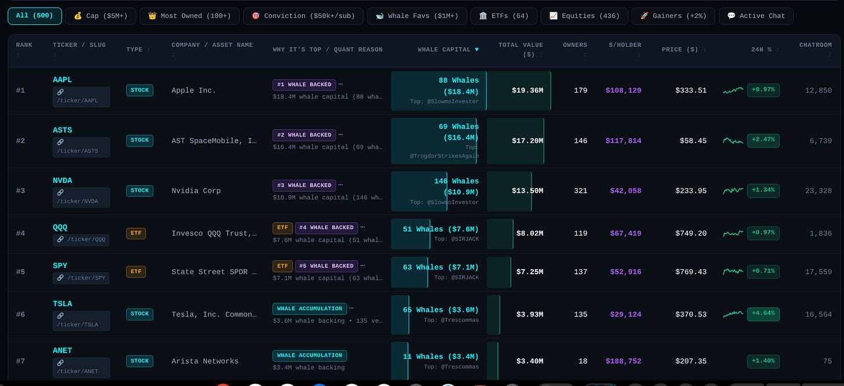This screenshot has height=386, width=844.
Task: Expand ellipsis next to #5 WHALE BACKED
Action: click(362, 266)
